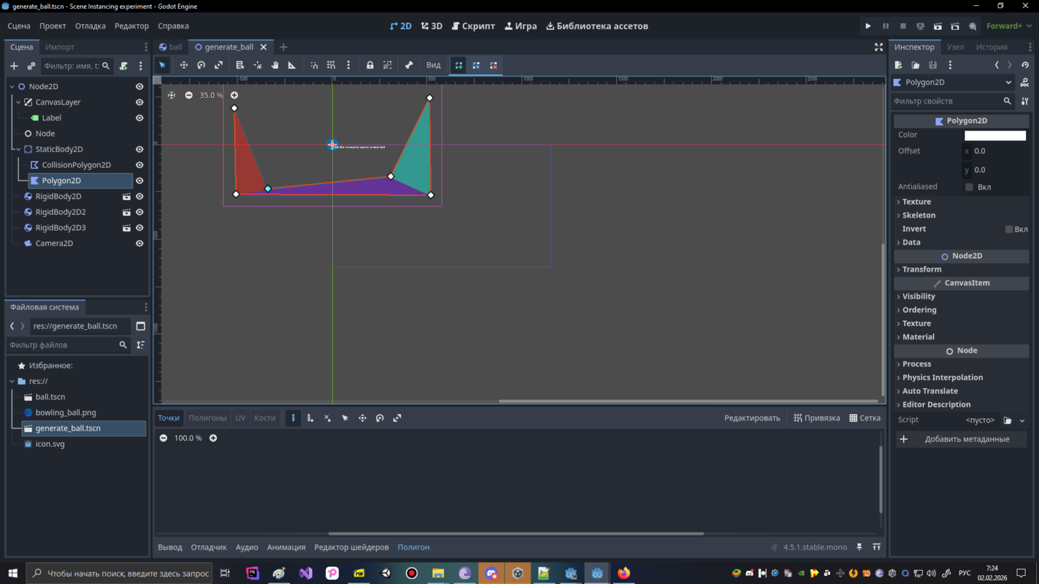This screenshot has height=584, width=1039.
Task: Open the Вывод bottom panel
Action: pos(170,547)
